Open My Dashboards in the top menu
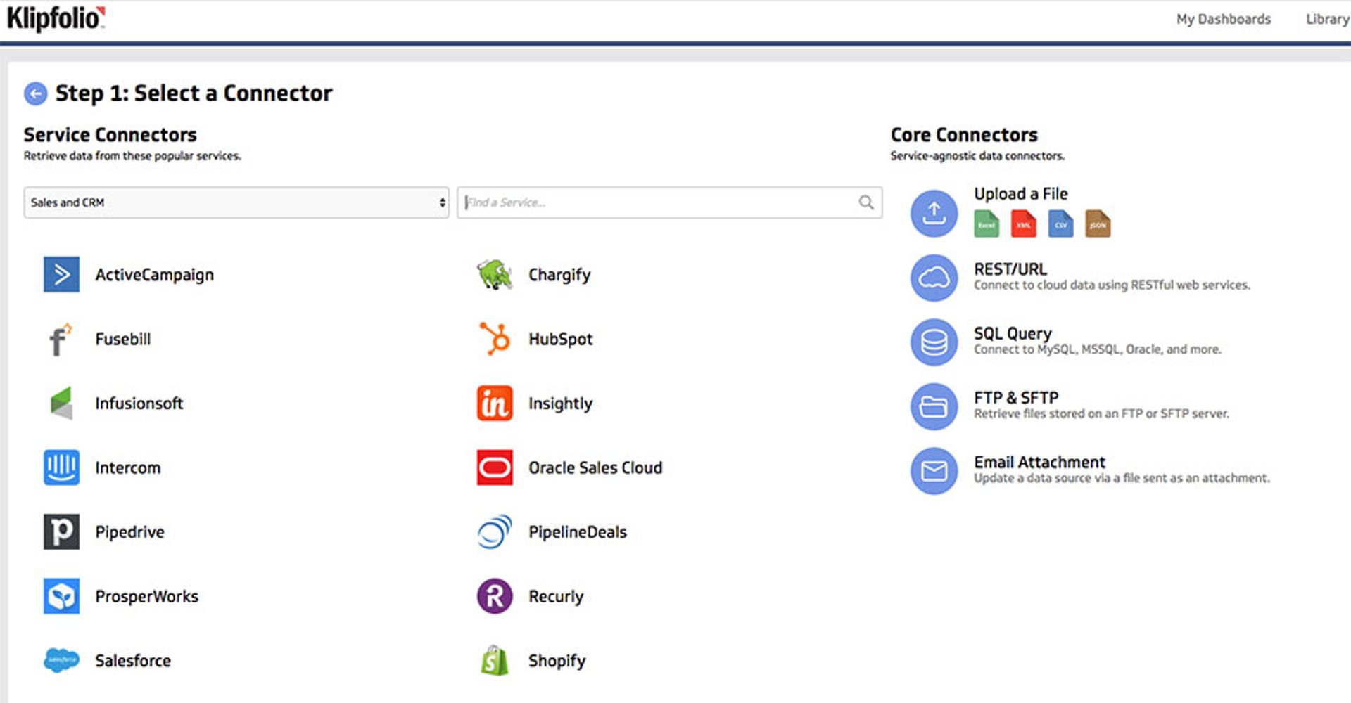 (1224, 19)
